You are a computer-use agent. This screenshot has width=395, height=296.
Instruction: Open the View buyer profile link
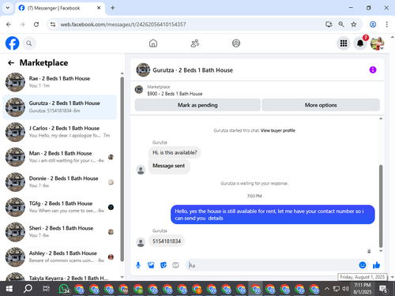[278, 130]
